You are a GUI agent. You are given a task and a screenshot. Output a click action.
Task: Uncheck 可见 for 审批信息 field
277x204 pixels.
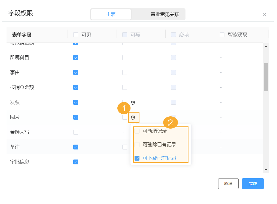point(75,162)
